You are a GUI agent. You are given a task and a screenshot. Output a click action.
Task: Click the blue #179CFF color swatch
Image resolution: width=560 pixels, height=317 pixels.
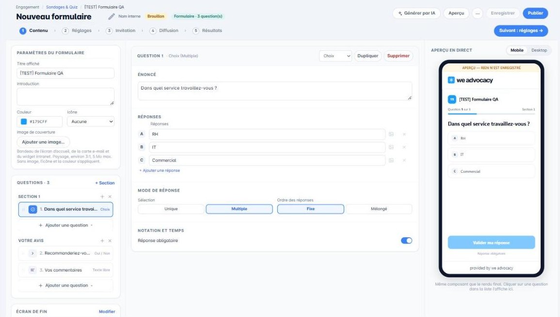[24, 121]
